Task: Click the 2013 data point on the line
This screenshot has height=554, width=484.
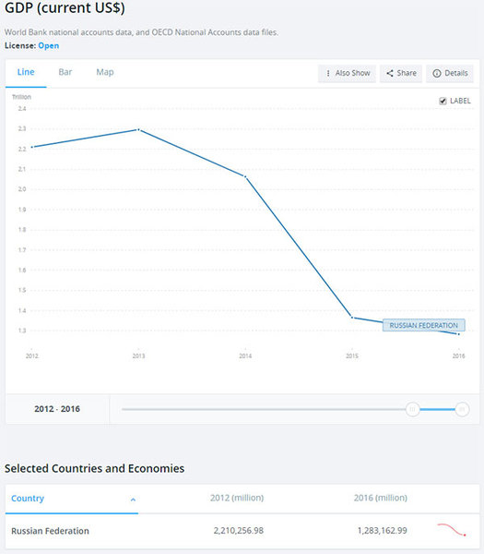Action: point(138,129)
